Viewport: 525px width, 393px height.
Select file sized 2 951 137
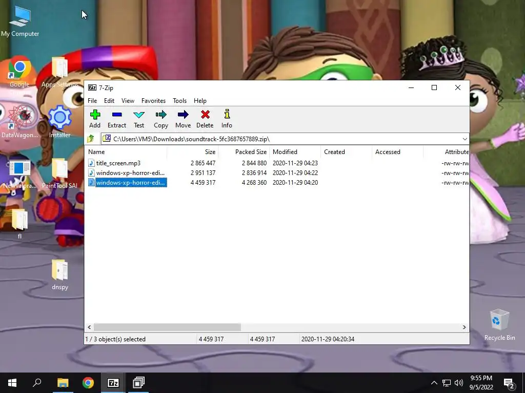[277, 173]
